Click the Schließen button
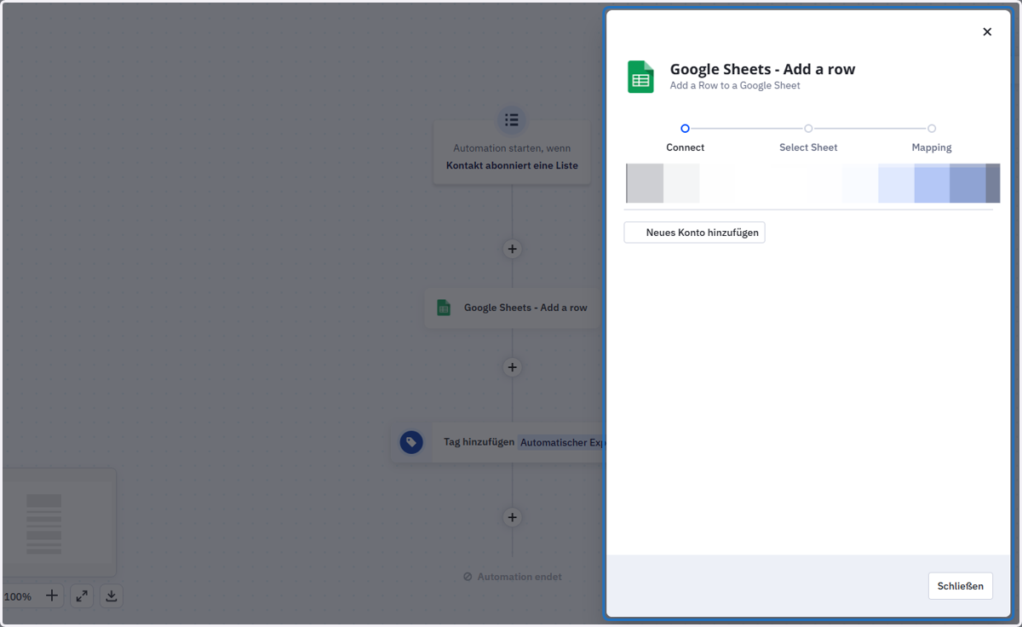The height and width of the screenshot is (627, 1022). coord(960,586)
